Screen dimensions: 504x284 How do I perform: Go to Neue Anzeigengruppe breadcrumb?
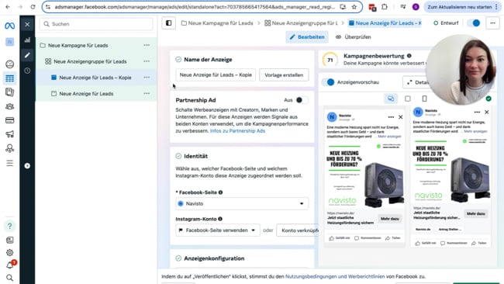301,23
